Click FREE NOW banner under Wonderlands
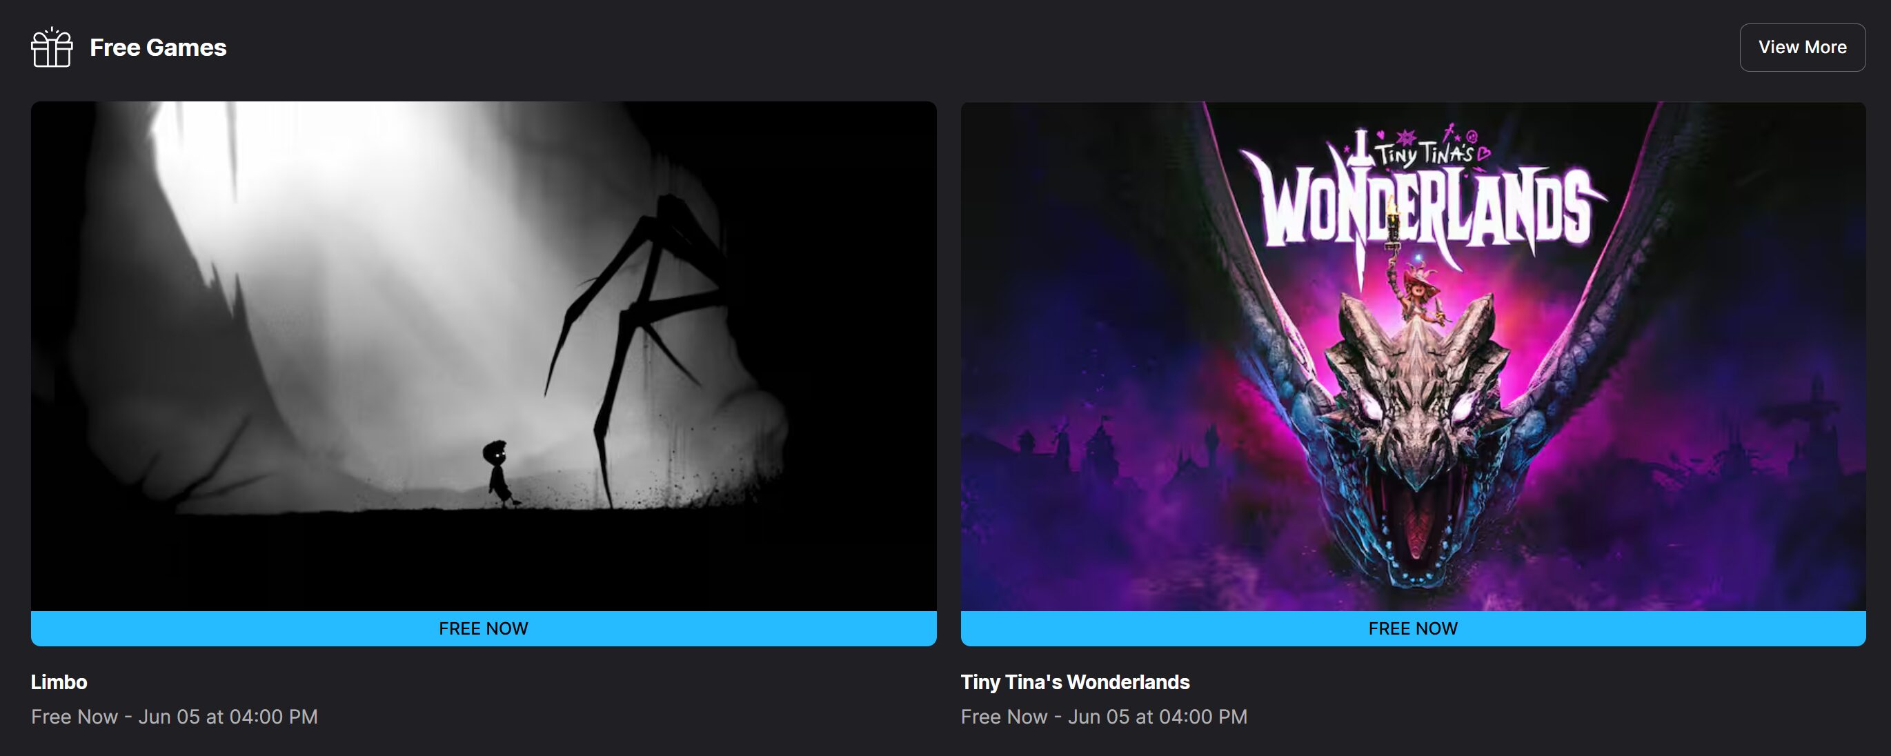This screenshot has height=756, width=1891. tap(1413, 628)
